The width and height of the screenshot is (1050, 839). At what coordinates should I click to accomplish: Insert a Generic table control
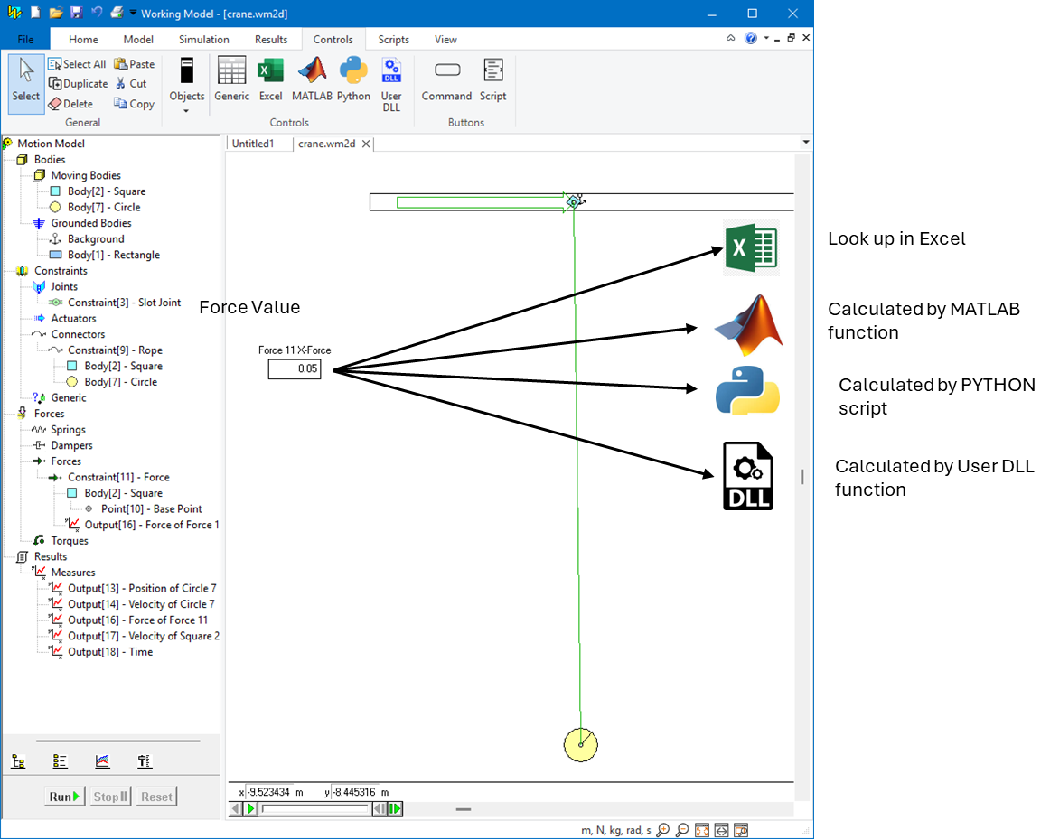(x=231, y=79)
